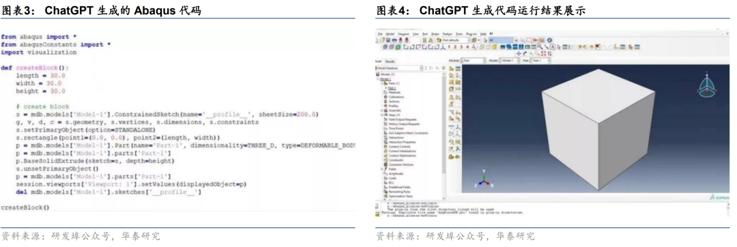Toggle the lightbulb filter icon in model tree
This screenshot has width=737, height=247.
click(444, 68)
